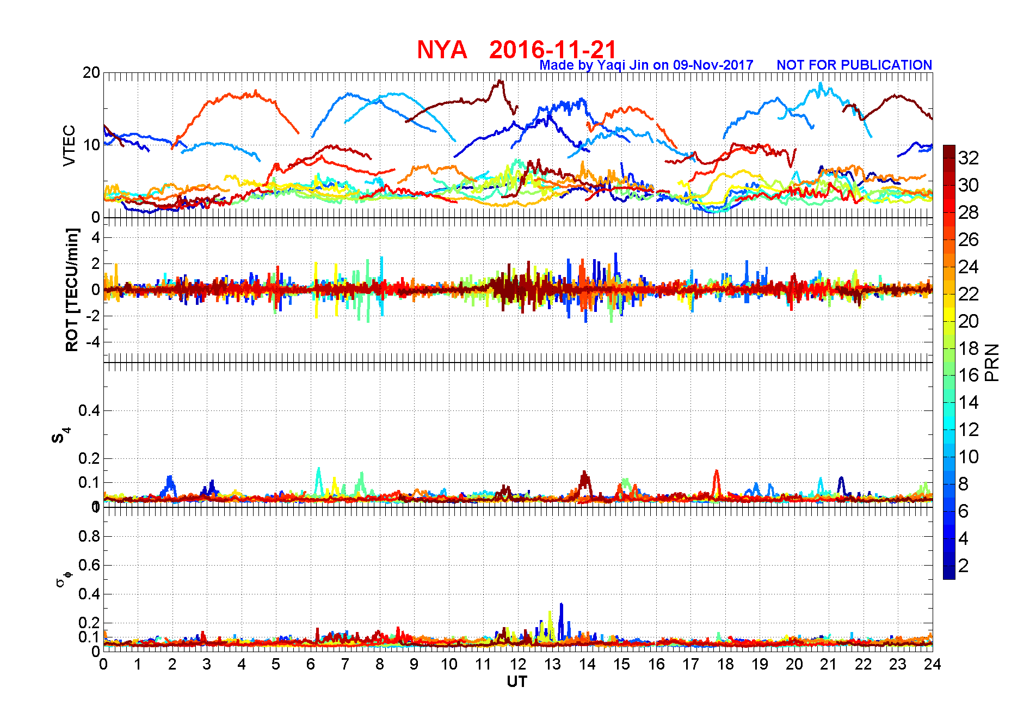1036x724 pixels.
Task: Click the sigma phi axis tick 0.8
Action: tap(90, 536)
